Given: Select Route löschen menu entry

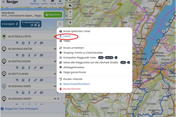Looking at the screenshot, I should coord(72,89).
